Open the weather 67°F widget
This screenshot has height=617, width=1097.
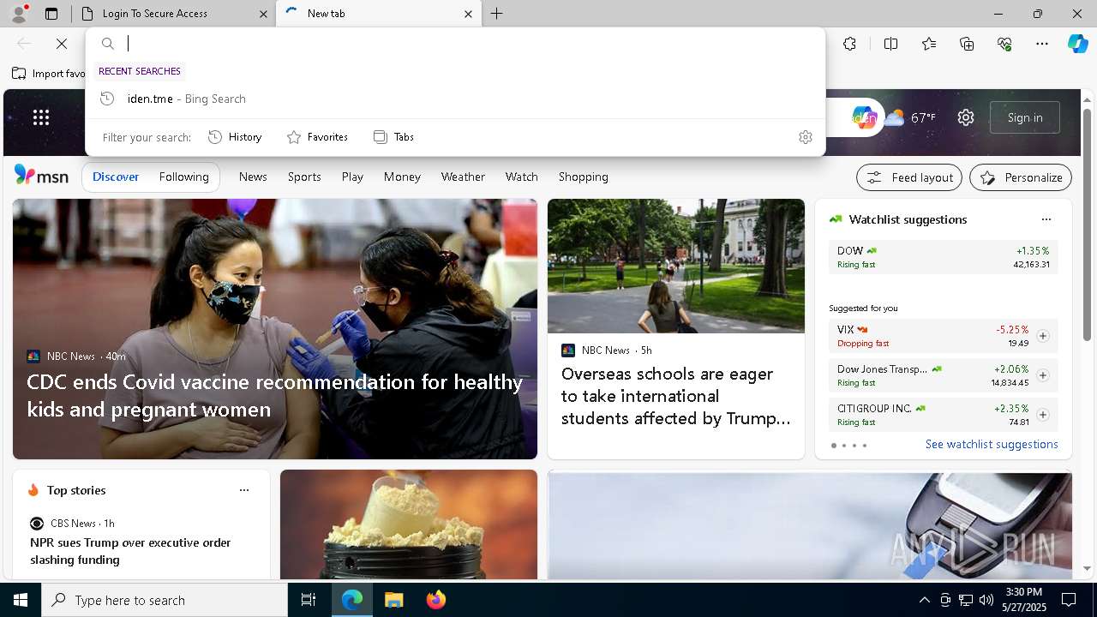click(910, 117)
